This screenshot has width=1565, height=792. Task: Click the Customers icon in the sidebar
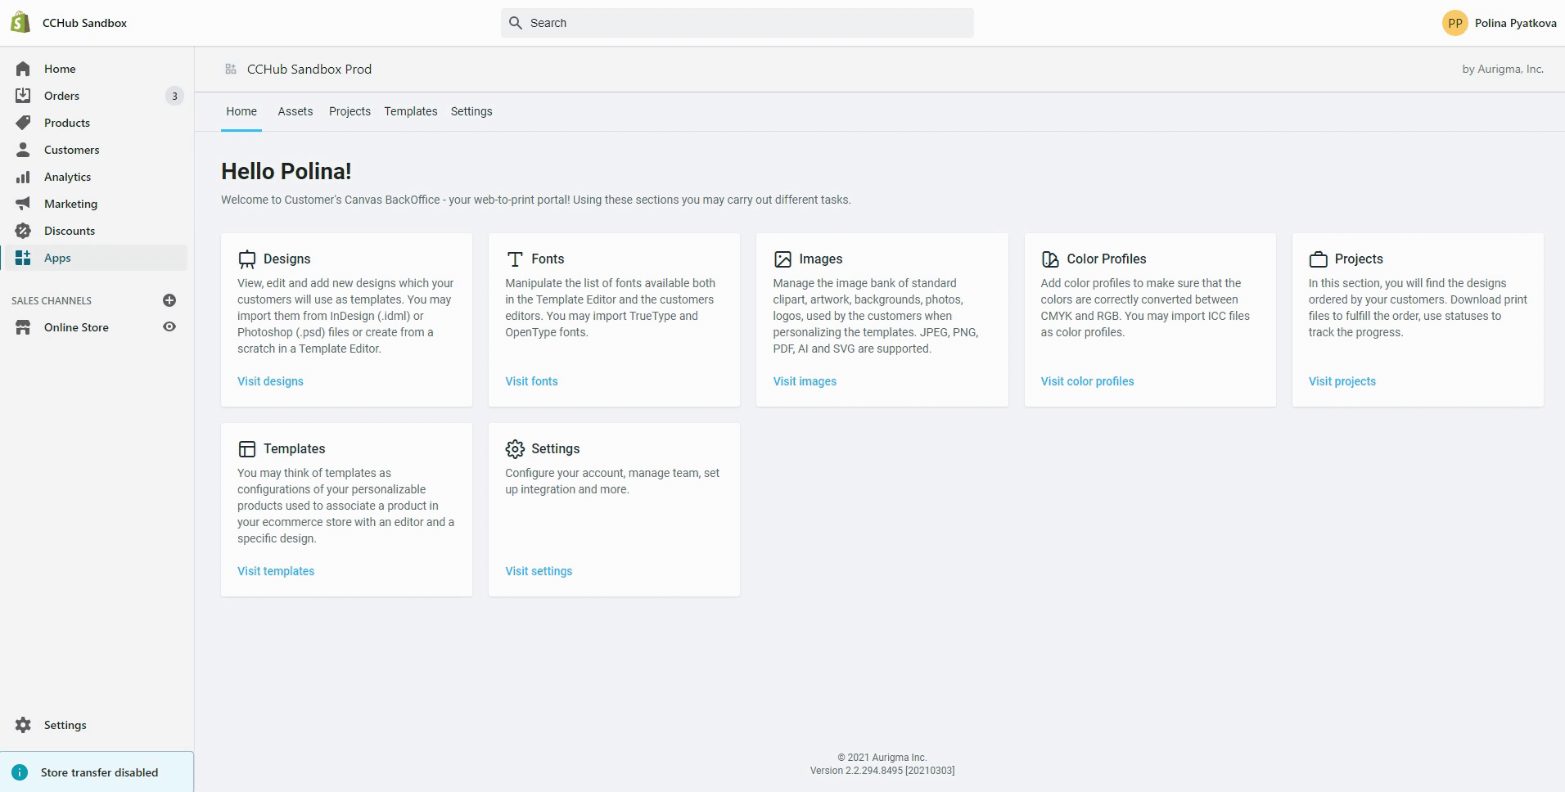[24, 150]
